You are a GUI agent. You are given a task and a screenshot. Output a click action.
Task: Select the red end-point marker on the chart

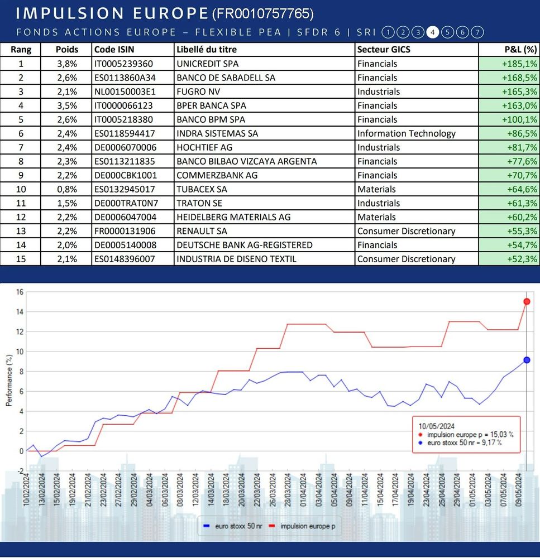[527, 301]
